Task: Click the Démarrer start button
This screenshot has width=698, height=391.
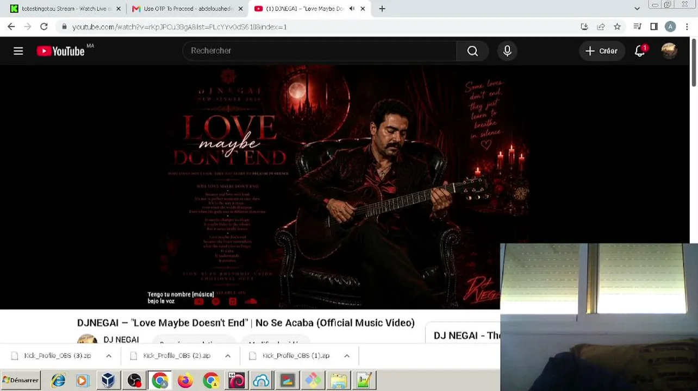Action: (21, 380)
